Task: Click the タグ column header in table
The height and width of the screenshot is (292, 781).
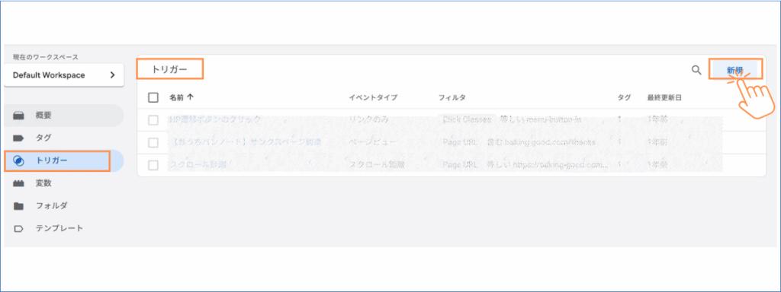Action: 624,98
